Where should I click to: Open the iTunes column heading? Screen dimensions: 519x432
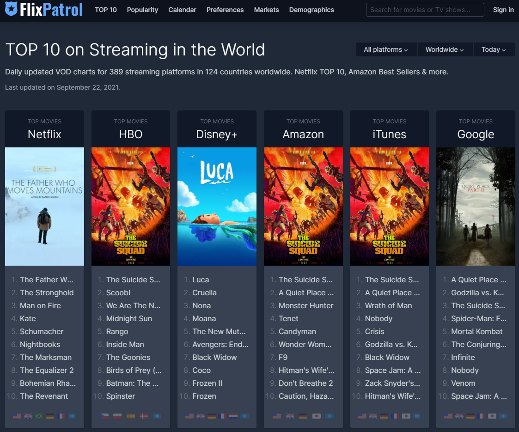pos(390,134)
